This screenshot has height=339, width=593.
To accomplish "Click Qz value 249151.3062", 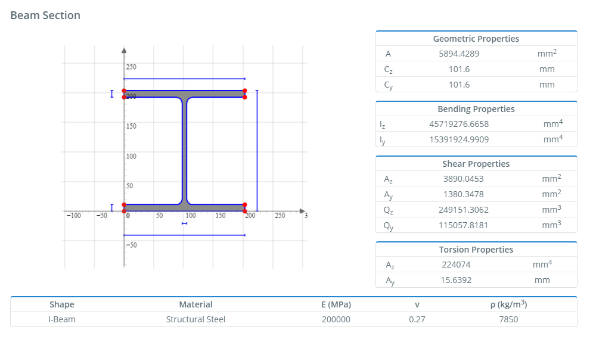I will coord(463,210).
